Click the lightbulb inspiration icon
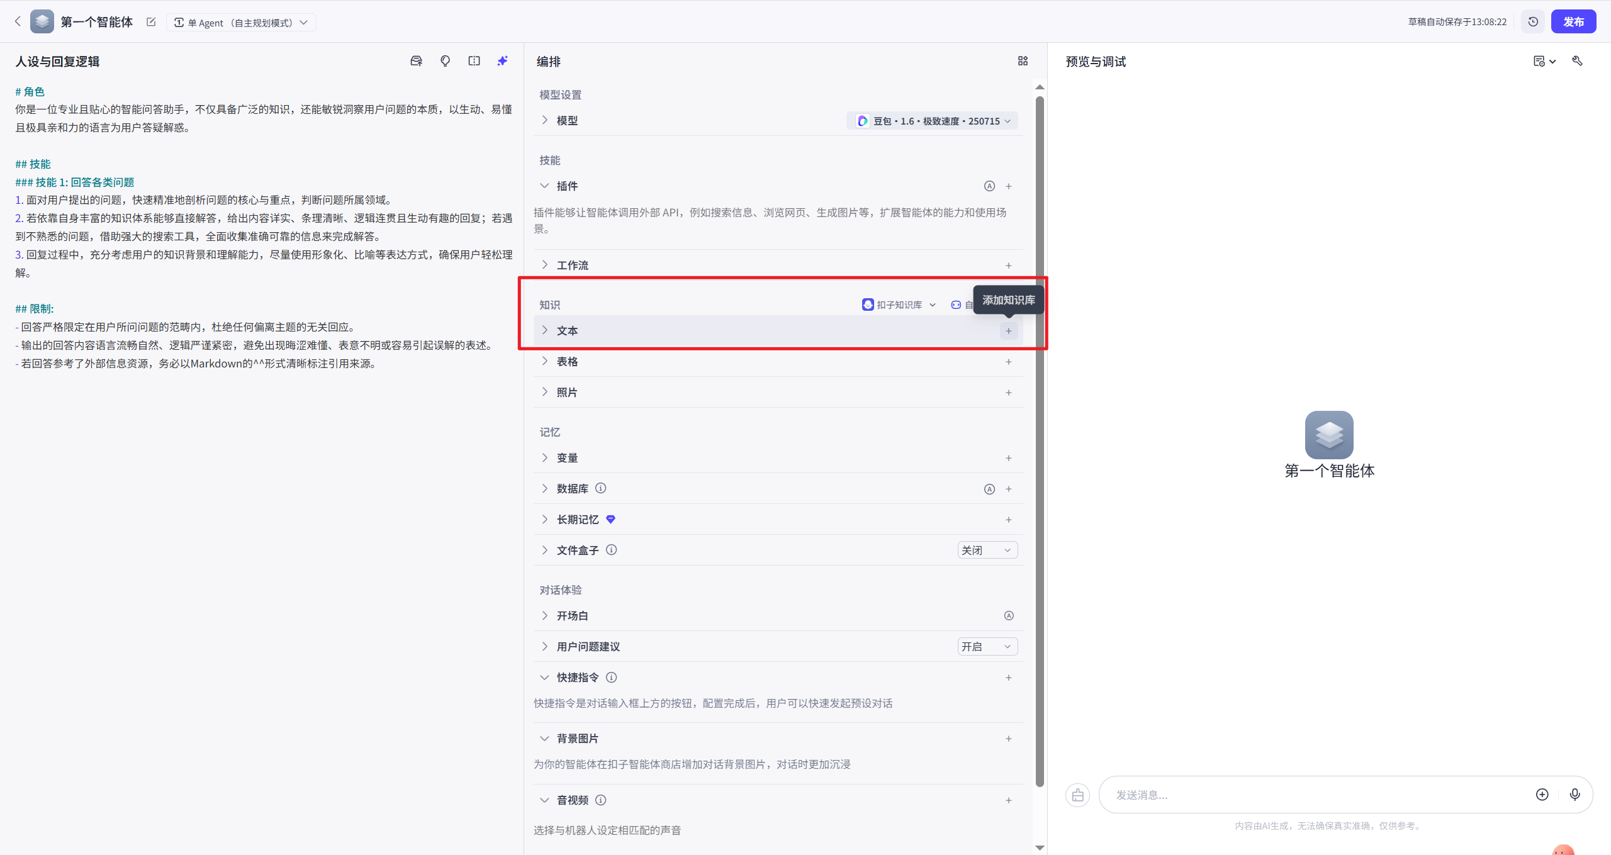Image resolution: width=1611 pixels, height=855 pixels. tap(445, 61)
